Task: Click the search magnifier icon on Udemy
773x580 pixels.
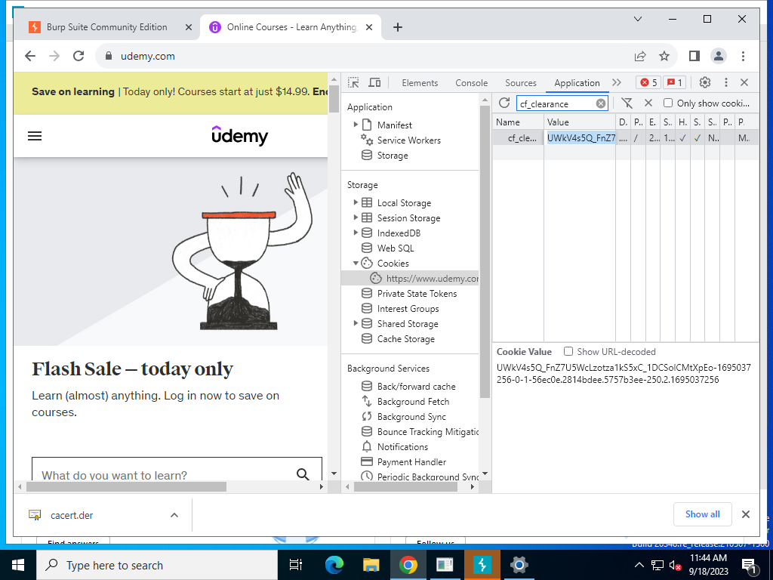Action: click(303, 474)
